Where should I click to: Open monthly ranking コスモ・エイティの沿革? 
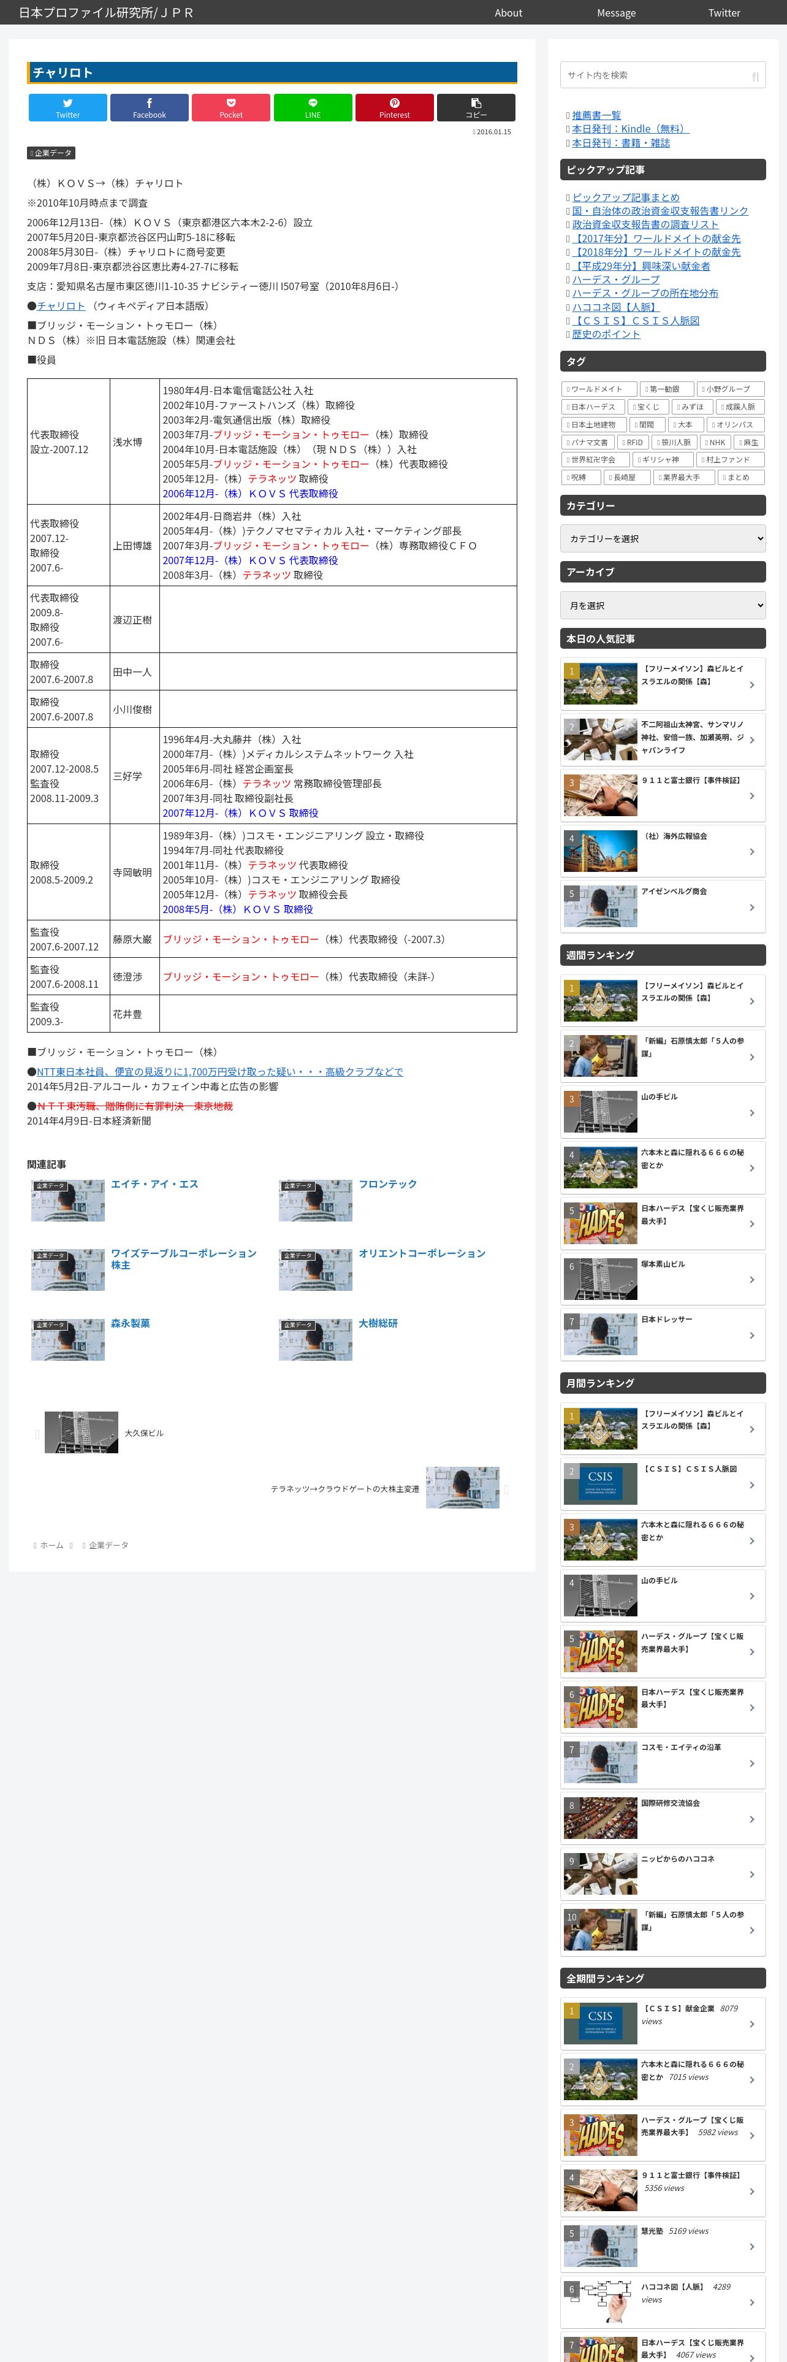click(x=663, y=1764)
